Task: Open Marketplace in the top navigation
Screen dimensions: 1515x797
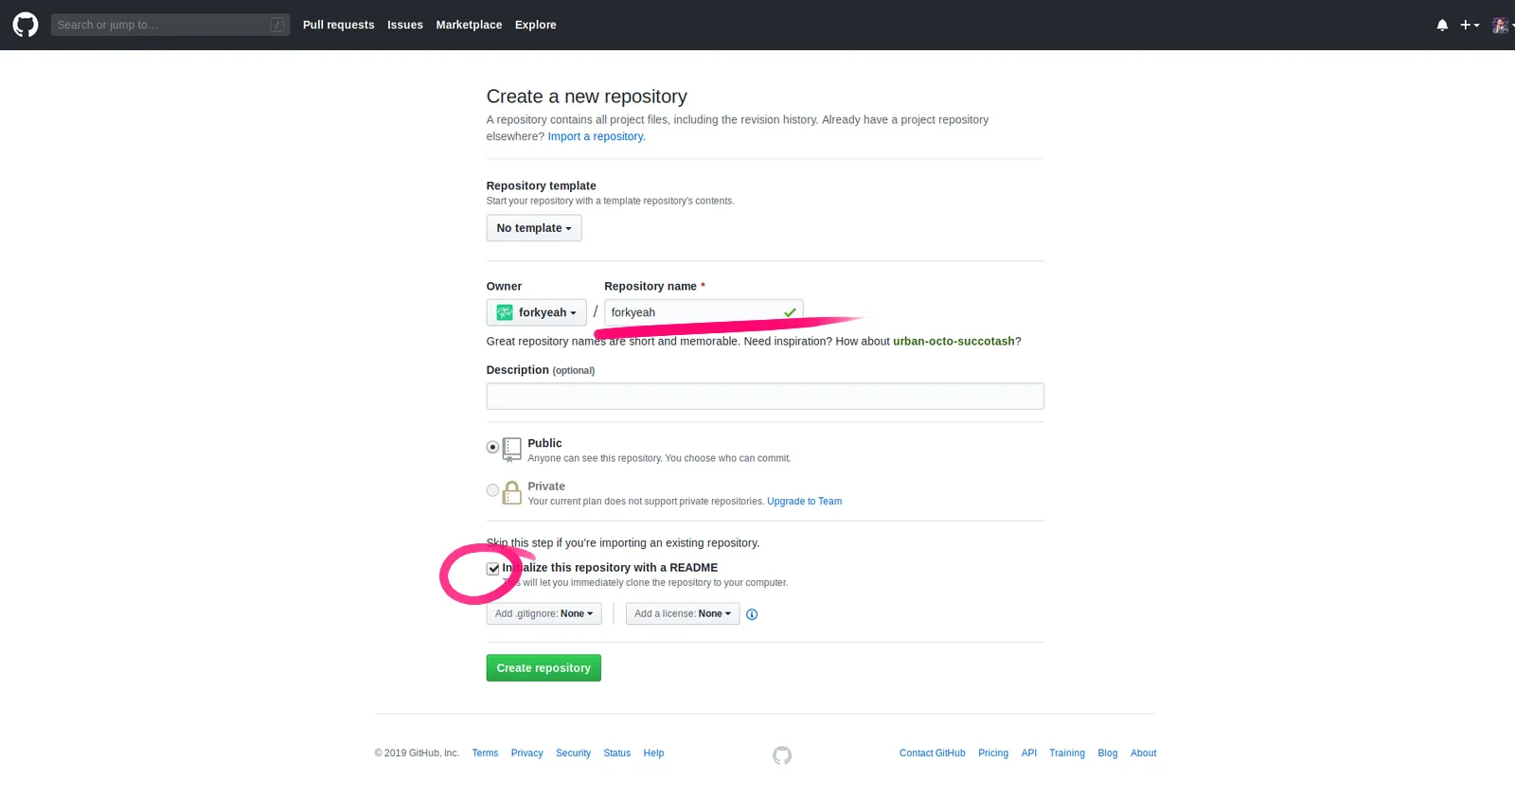Action: 469,25
